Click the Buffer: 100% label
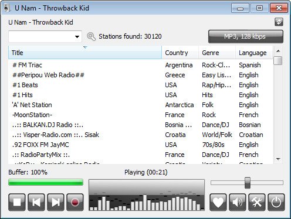 click(x=28, y=172)
